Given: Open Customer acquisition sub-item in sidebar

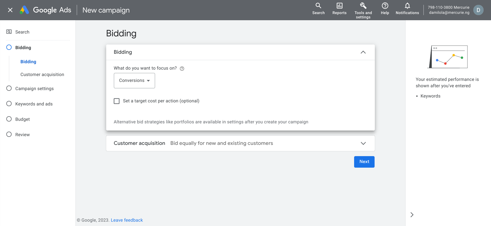Looking at the screenshot, I should point(42,74).
